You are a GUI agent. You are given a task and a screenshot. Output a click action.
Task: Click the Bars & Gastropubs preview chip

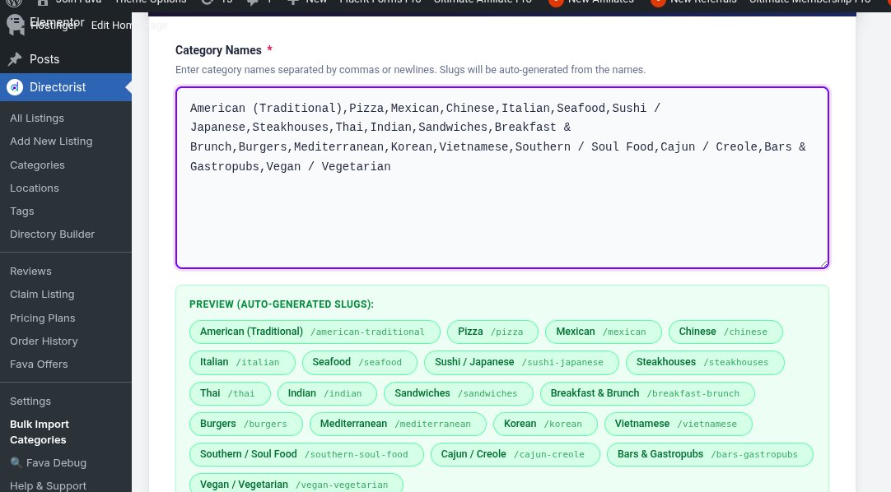click(711, 454)
